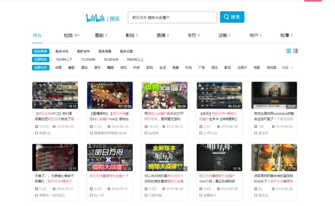The width and height of the screenshot is (335, 206).
Task: Open video thumbnail with 19:15 duration
Action: pos(55,95)
